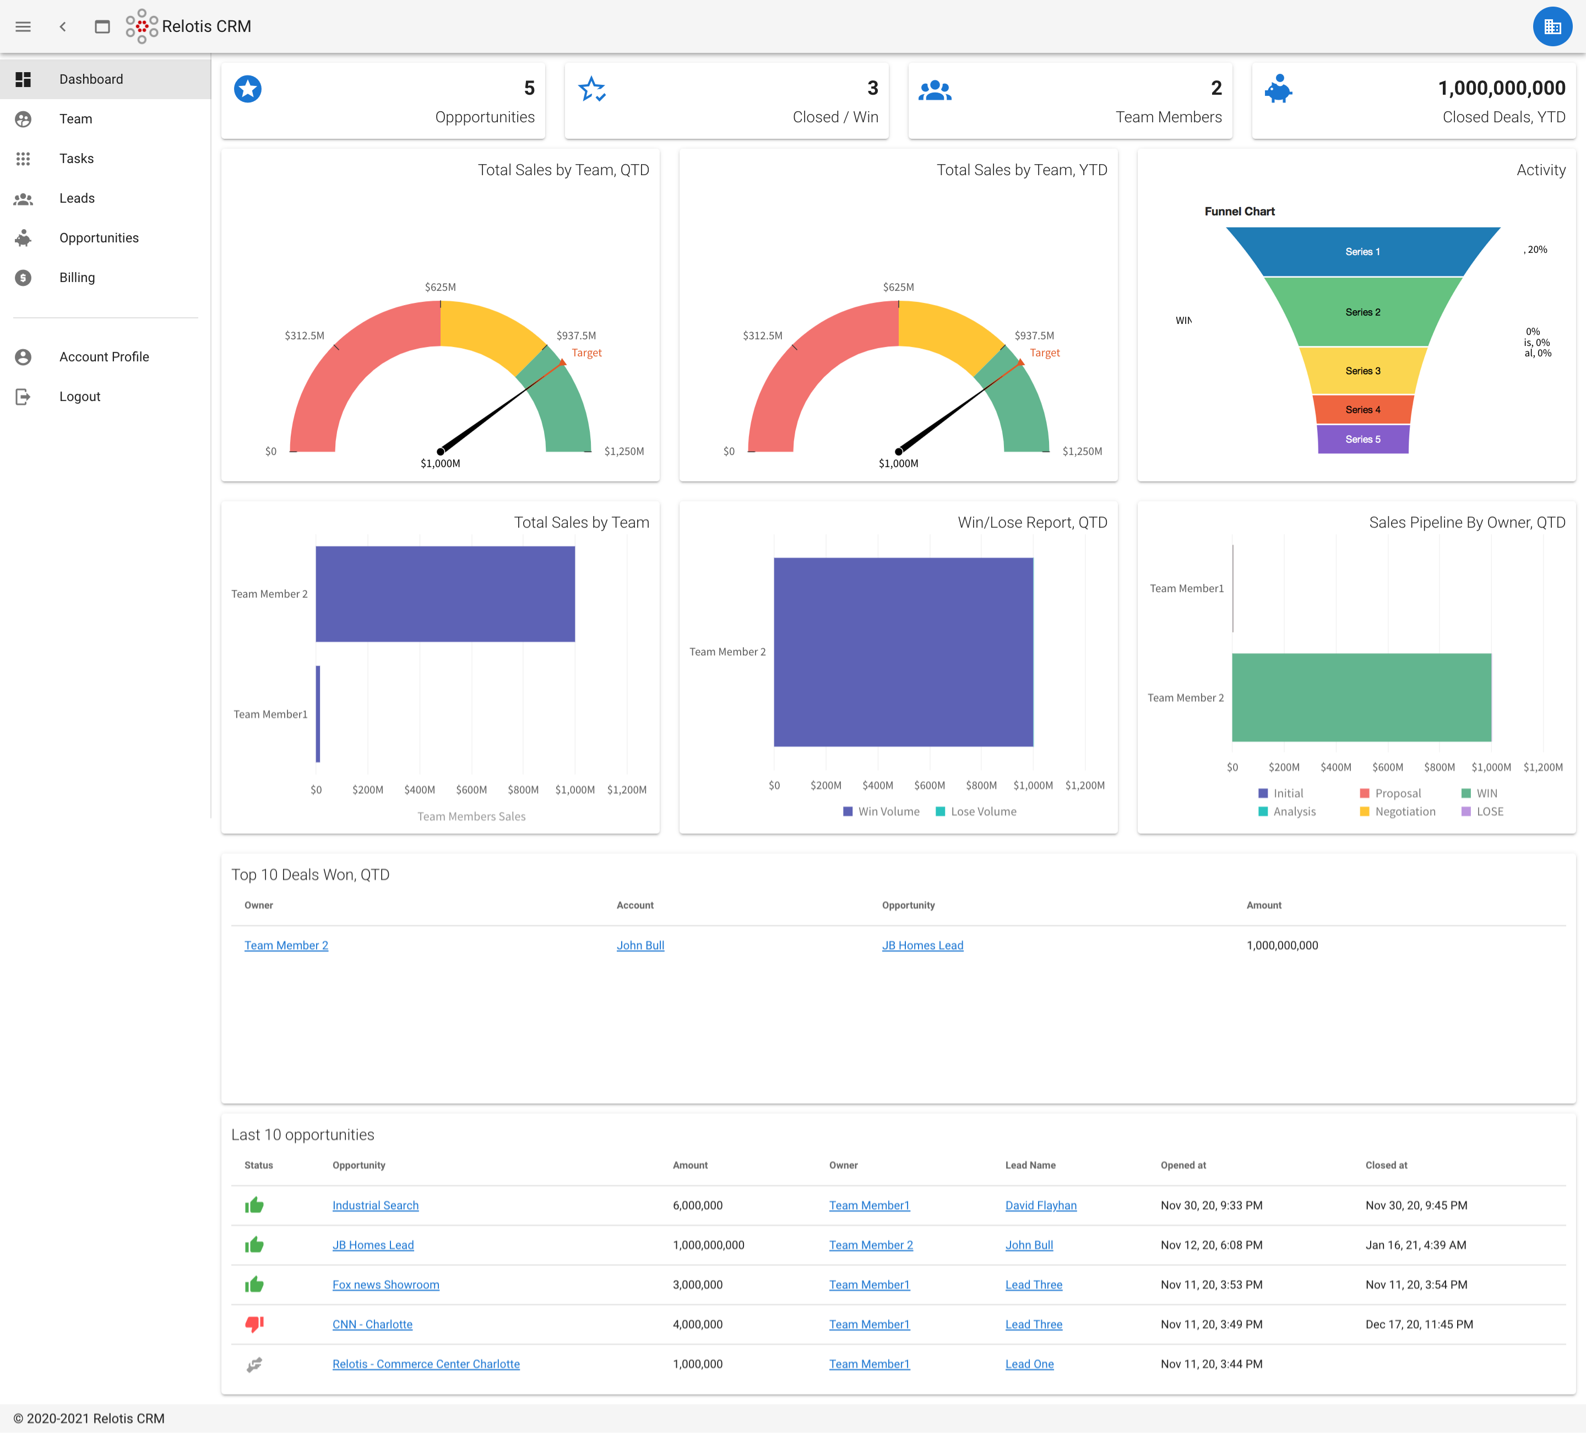
Task: Click the WIN legend color swatch
Action: click(x=1465, y=793)
